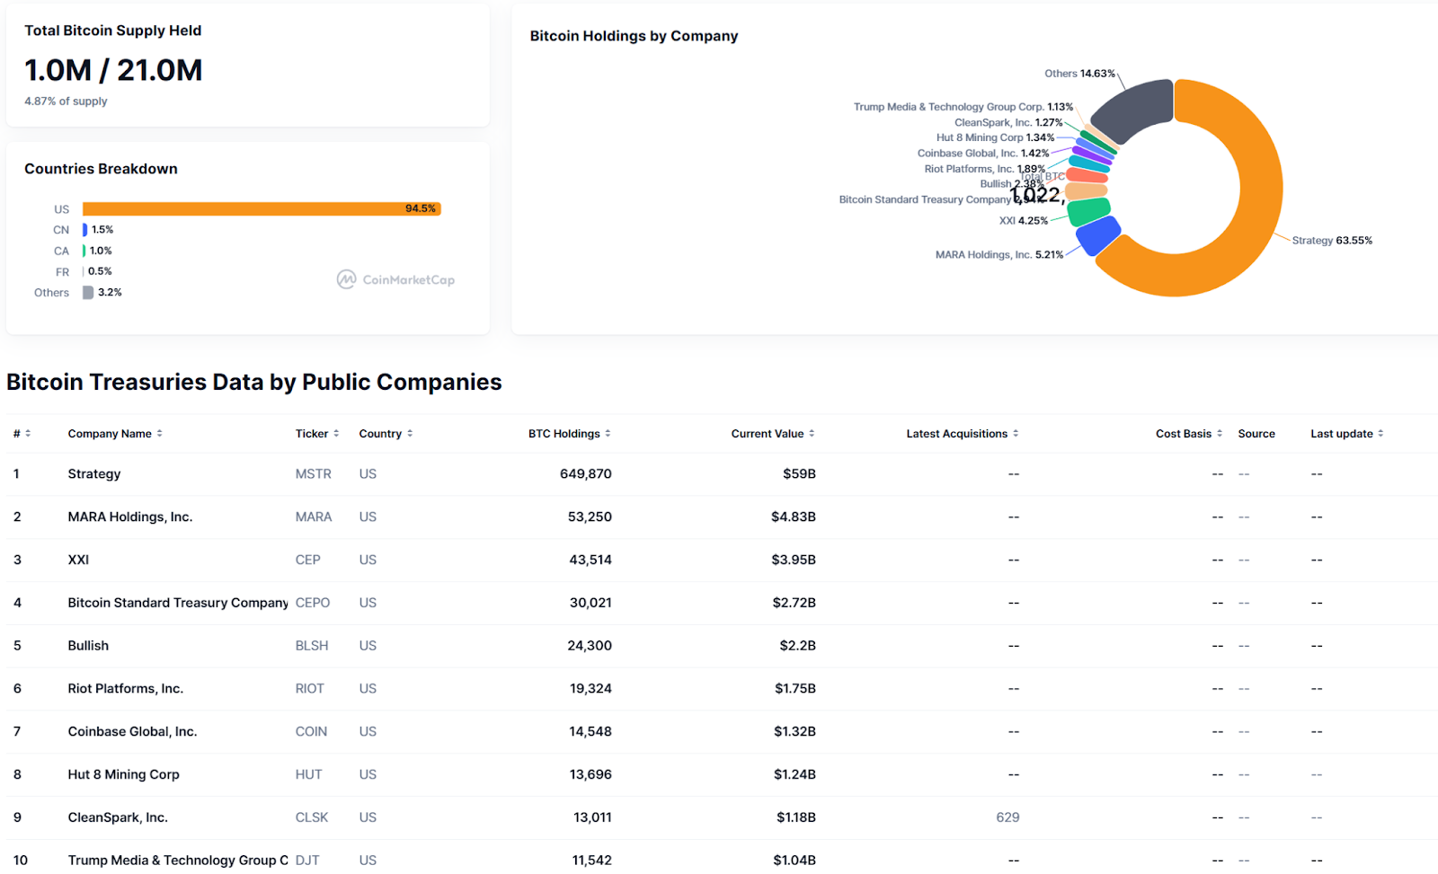Sort by Latest Acquisitions column
Viewport: 1438px width, 874px height.
pos(962,434)
